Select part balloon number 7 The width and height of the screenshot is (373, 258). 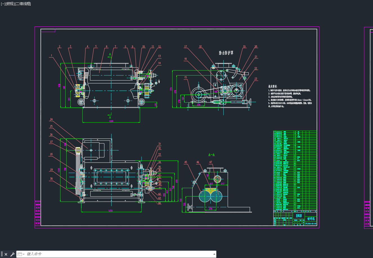(x=115, y=47)
